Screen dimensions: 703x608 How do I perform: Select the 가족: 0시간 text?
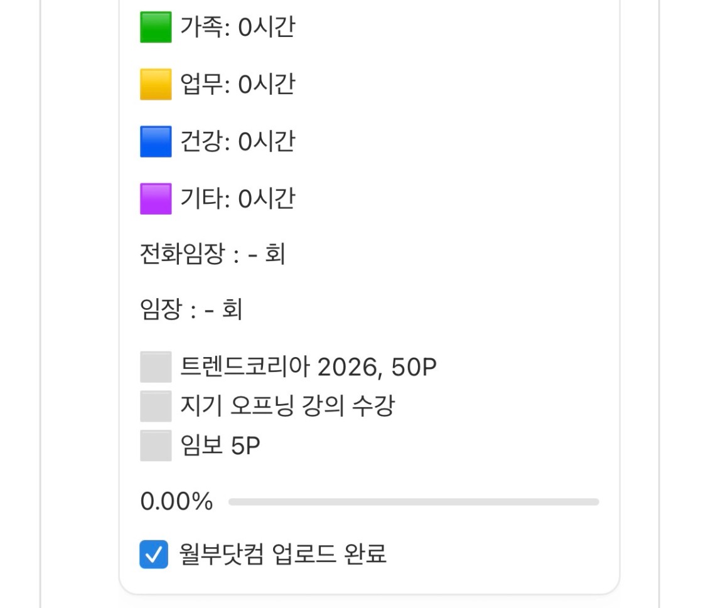tap(237, 28)
